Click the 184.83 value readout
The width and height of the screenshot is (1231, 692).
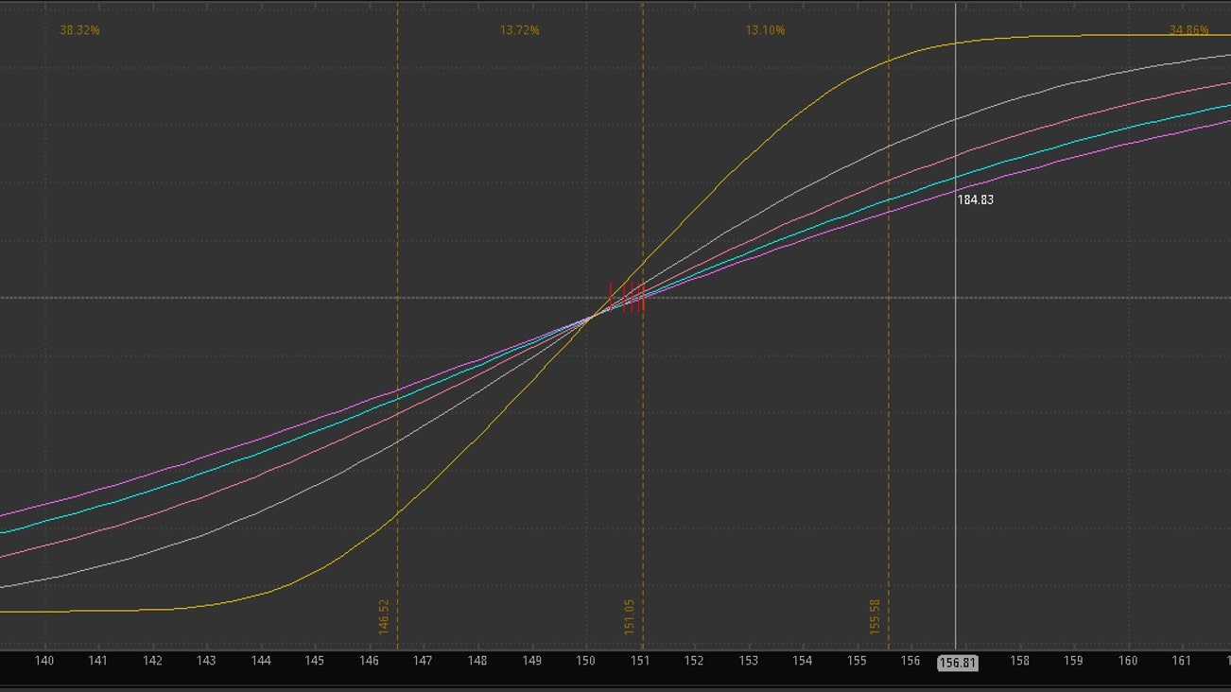tap(975, 200)
